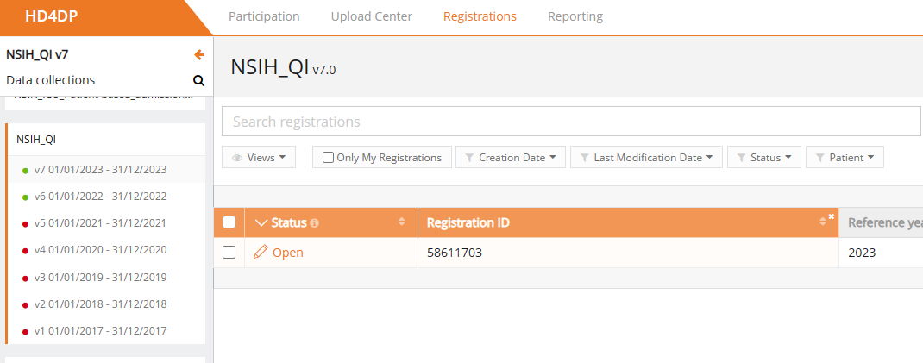Viewport: 923px width, 363px height.
Task: Remove the Registration ID column with the x icon
Action: point(832,216)
